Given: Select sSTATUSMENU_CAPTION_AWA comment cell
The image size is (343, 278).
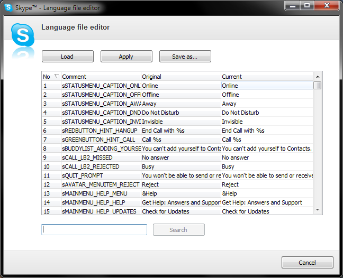Looking at the screenshot, I should pos(101,104).
